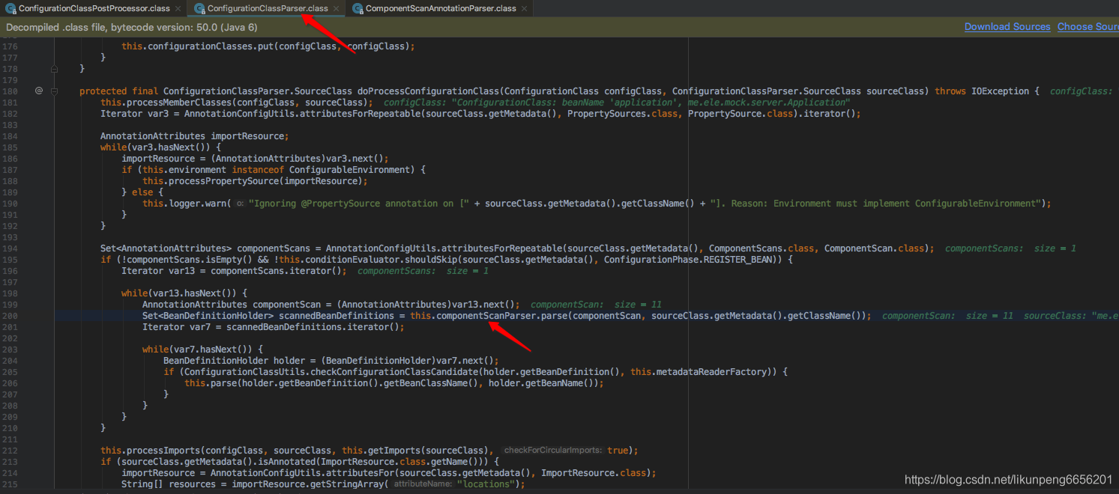
Task: Click line number 200 in the gutter
Action: [9, 316]
